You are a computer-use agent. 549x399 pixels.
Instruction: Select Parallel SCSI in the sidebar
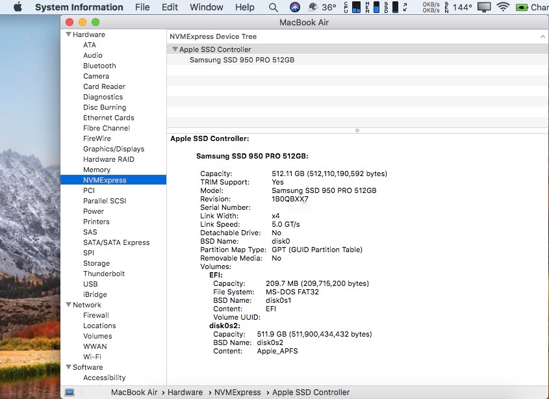pos(105,201)
